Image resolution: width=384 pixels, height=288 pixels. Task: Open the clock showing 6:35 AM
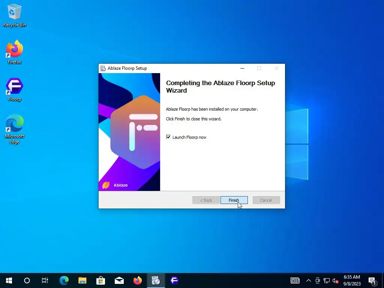352,280
